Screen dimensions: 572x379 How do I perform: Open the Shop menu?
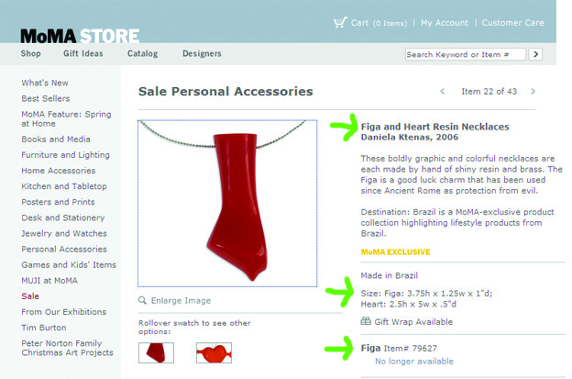pos(30,53)
